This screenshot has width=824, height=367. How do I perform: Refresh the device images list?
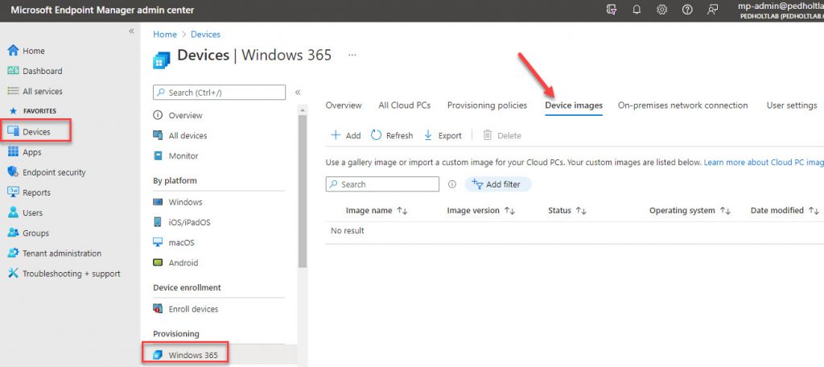(392, 136)
